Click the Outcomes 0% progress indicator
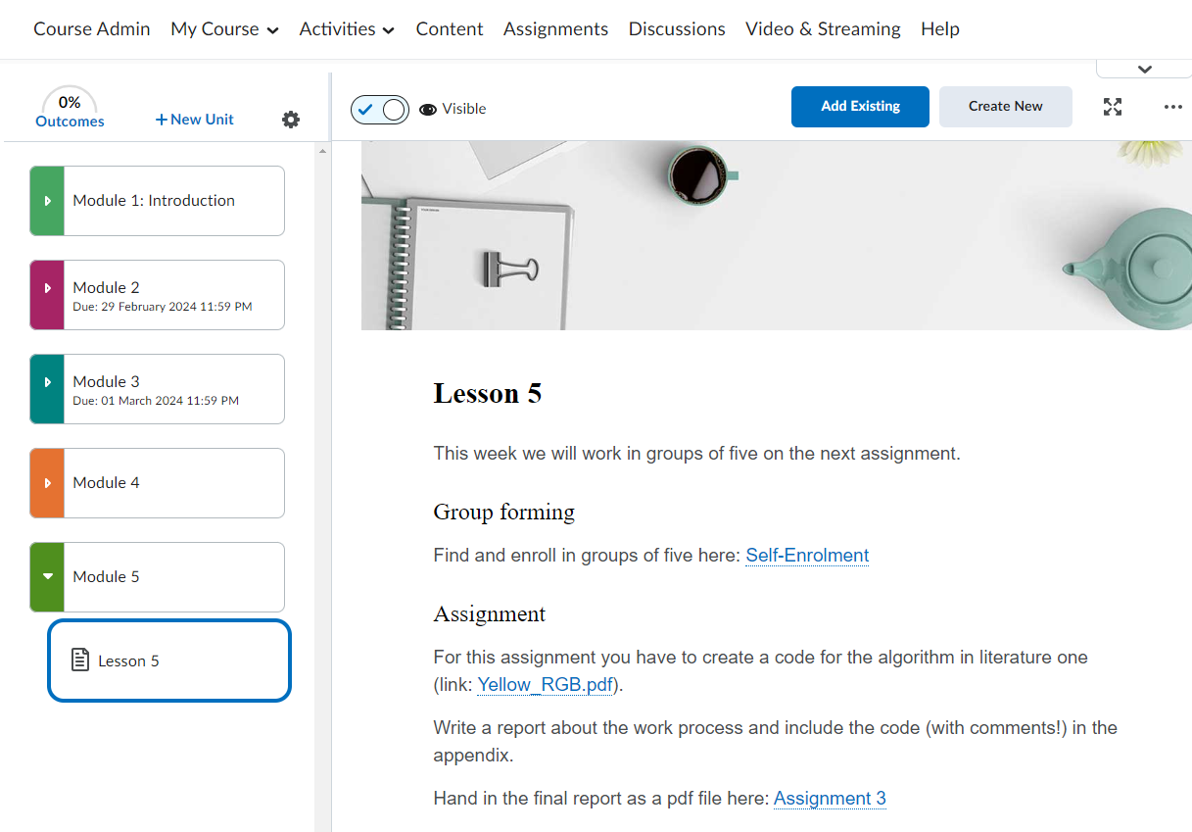 point(70,110)
